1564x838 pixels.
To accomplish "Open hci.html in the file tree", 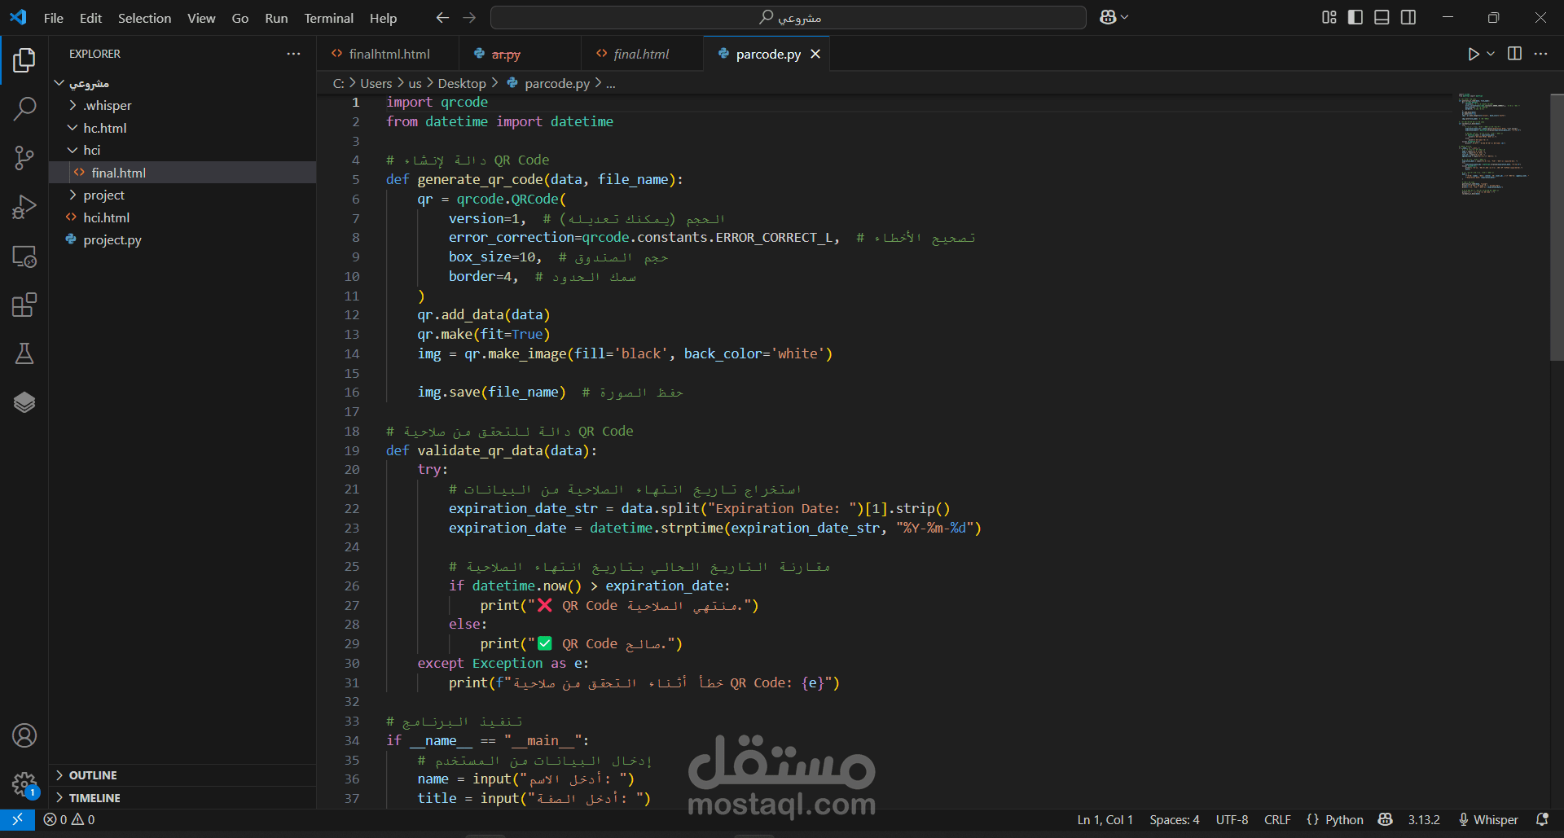I will pos(182,217).
